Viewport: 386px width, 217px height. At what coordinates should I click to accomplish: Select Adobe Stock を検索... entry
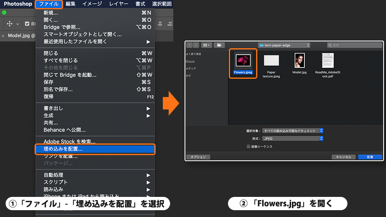(x=95, y=141)
